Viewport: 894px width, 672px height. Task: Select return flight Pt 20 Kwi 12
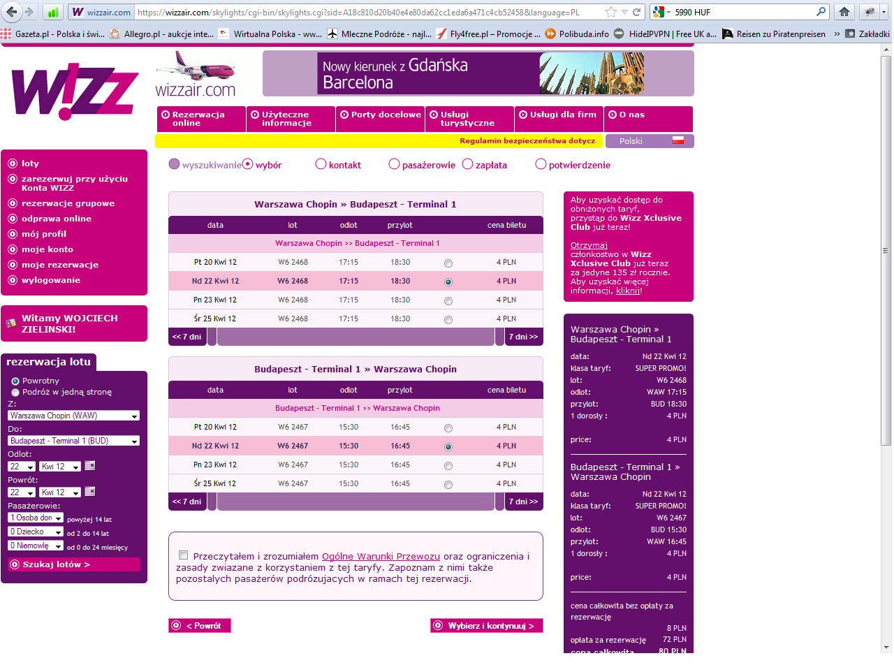pyautogui.click(x=448, y=428)
